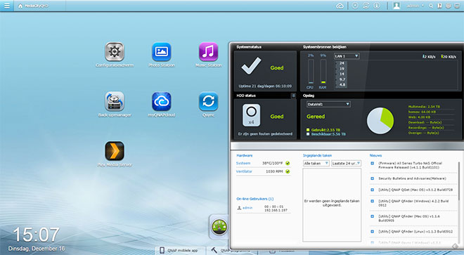Open event notifications info icon in top bar
Image resolution: width=464 pixels, height=255 pixels.
[x=377, y=6]
